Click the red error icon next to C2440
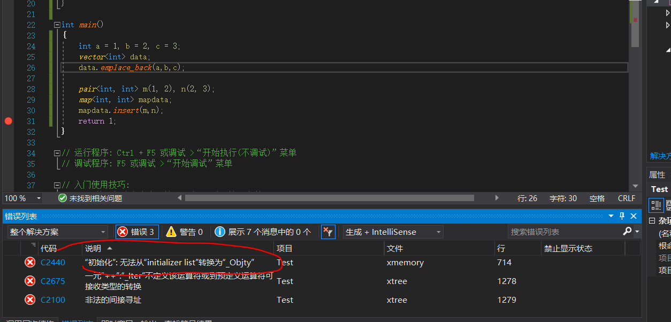The width and height of the screenshot is (671, 322). (30, 262)
